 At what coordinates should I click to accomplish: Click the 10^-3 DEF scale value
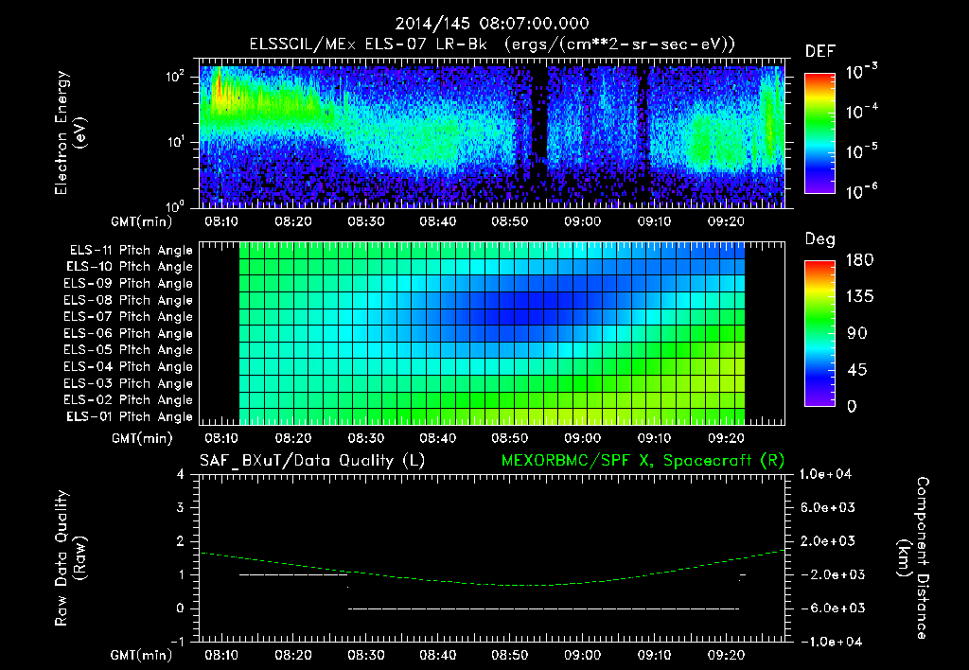pyautogui.click(x=862, y=71)
